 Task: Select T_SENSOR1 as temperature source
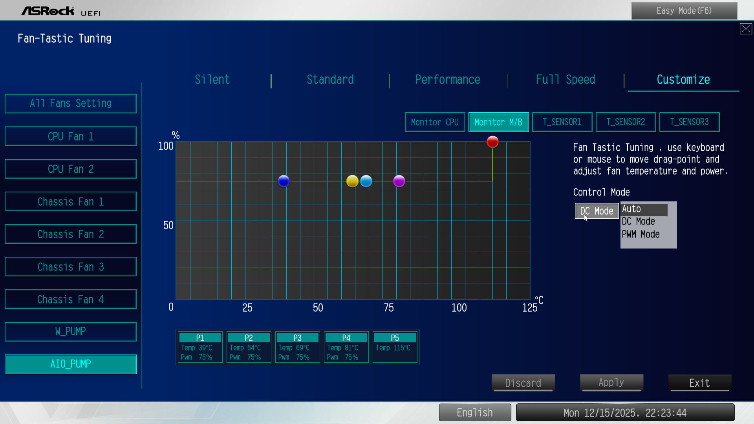click(562, 122)
